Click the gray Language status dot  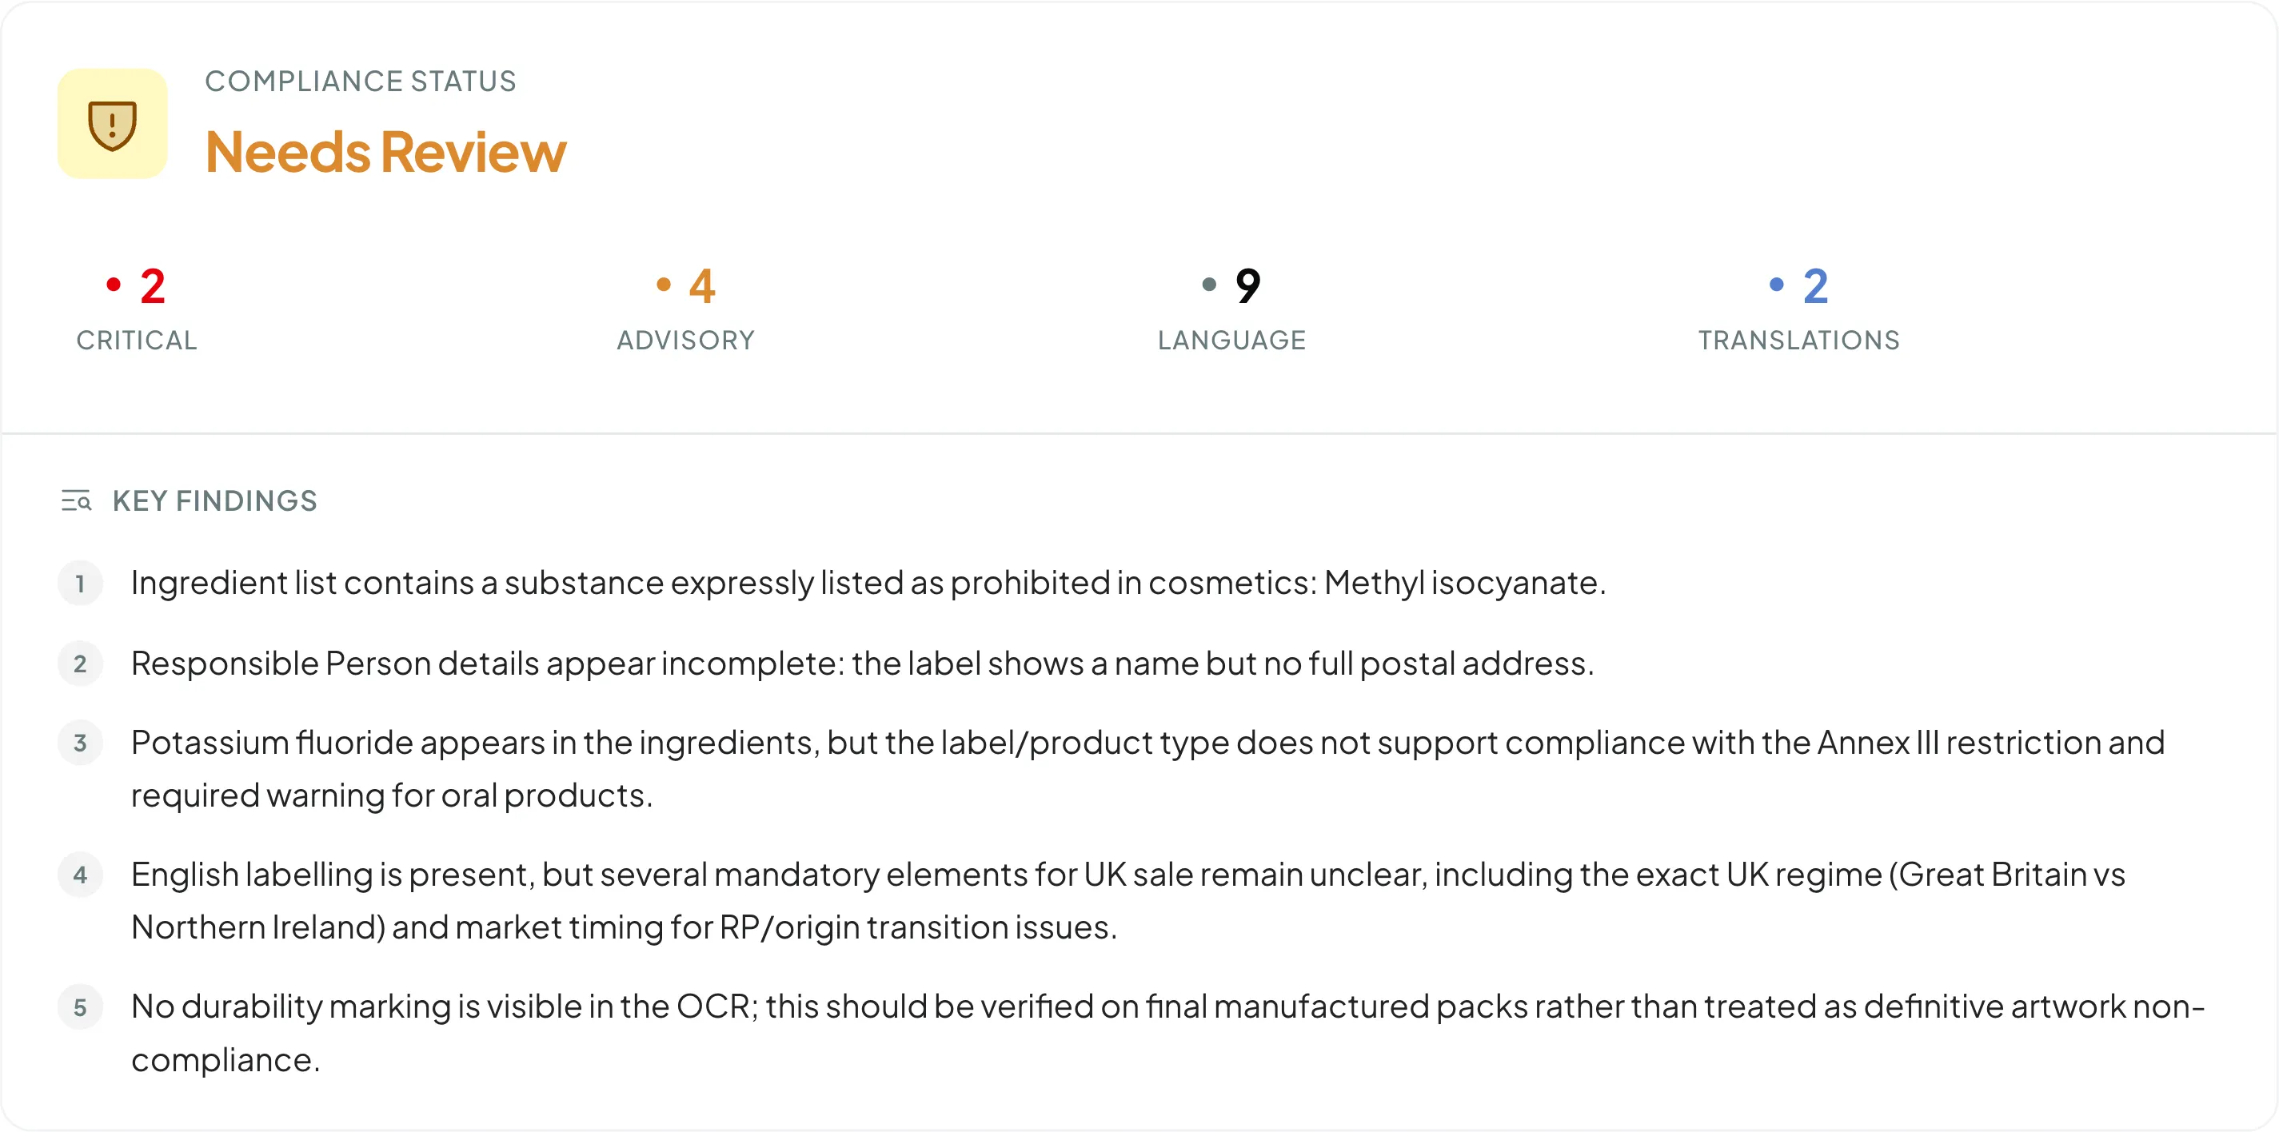[x=1209, y=285]
